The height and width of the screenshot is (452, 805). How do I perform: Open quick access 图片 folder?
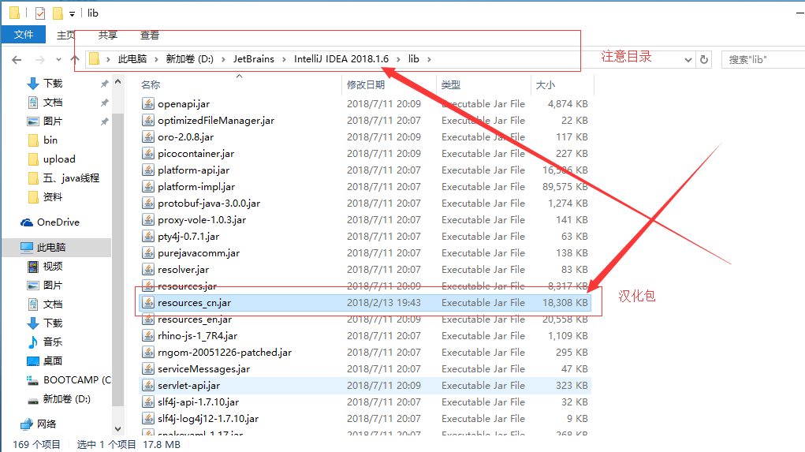coord(52,121)
